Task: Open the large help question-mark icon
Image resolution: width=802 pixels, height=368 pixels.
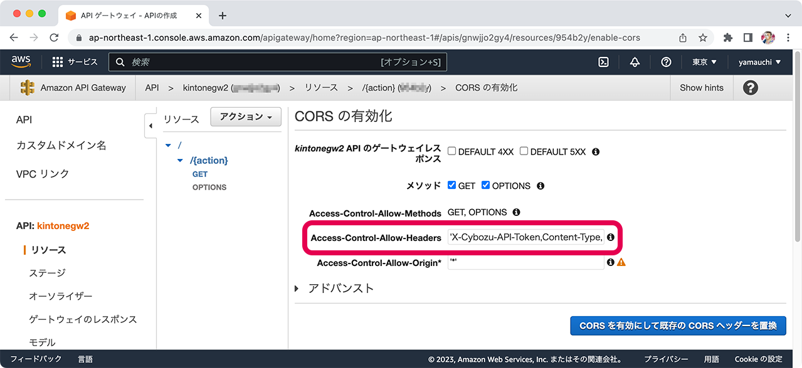Action: pyautogui.click(x=751, y=88)
